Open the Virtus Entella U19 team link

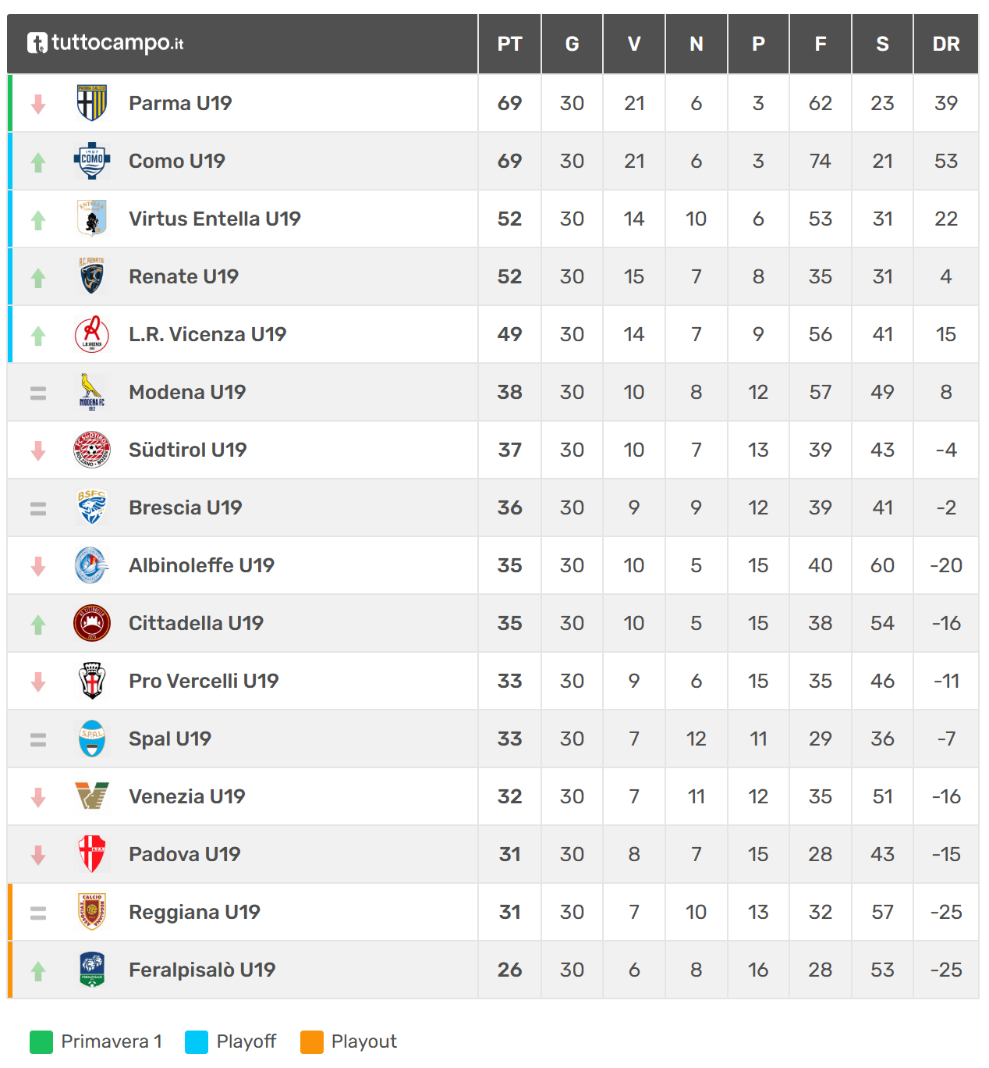click(x=214, y=219)
